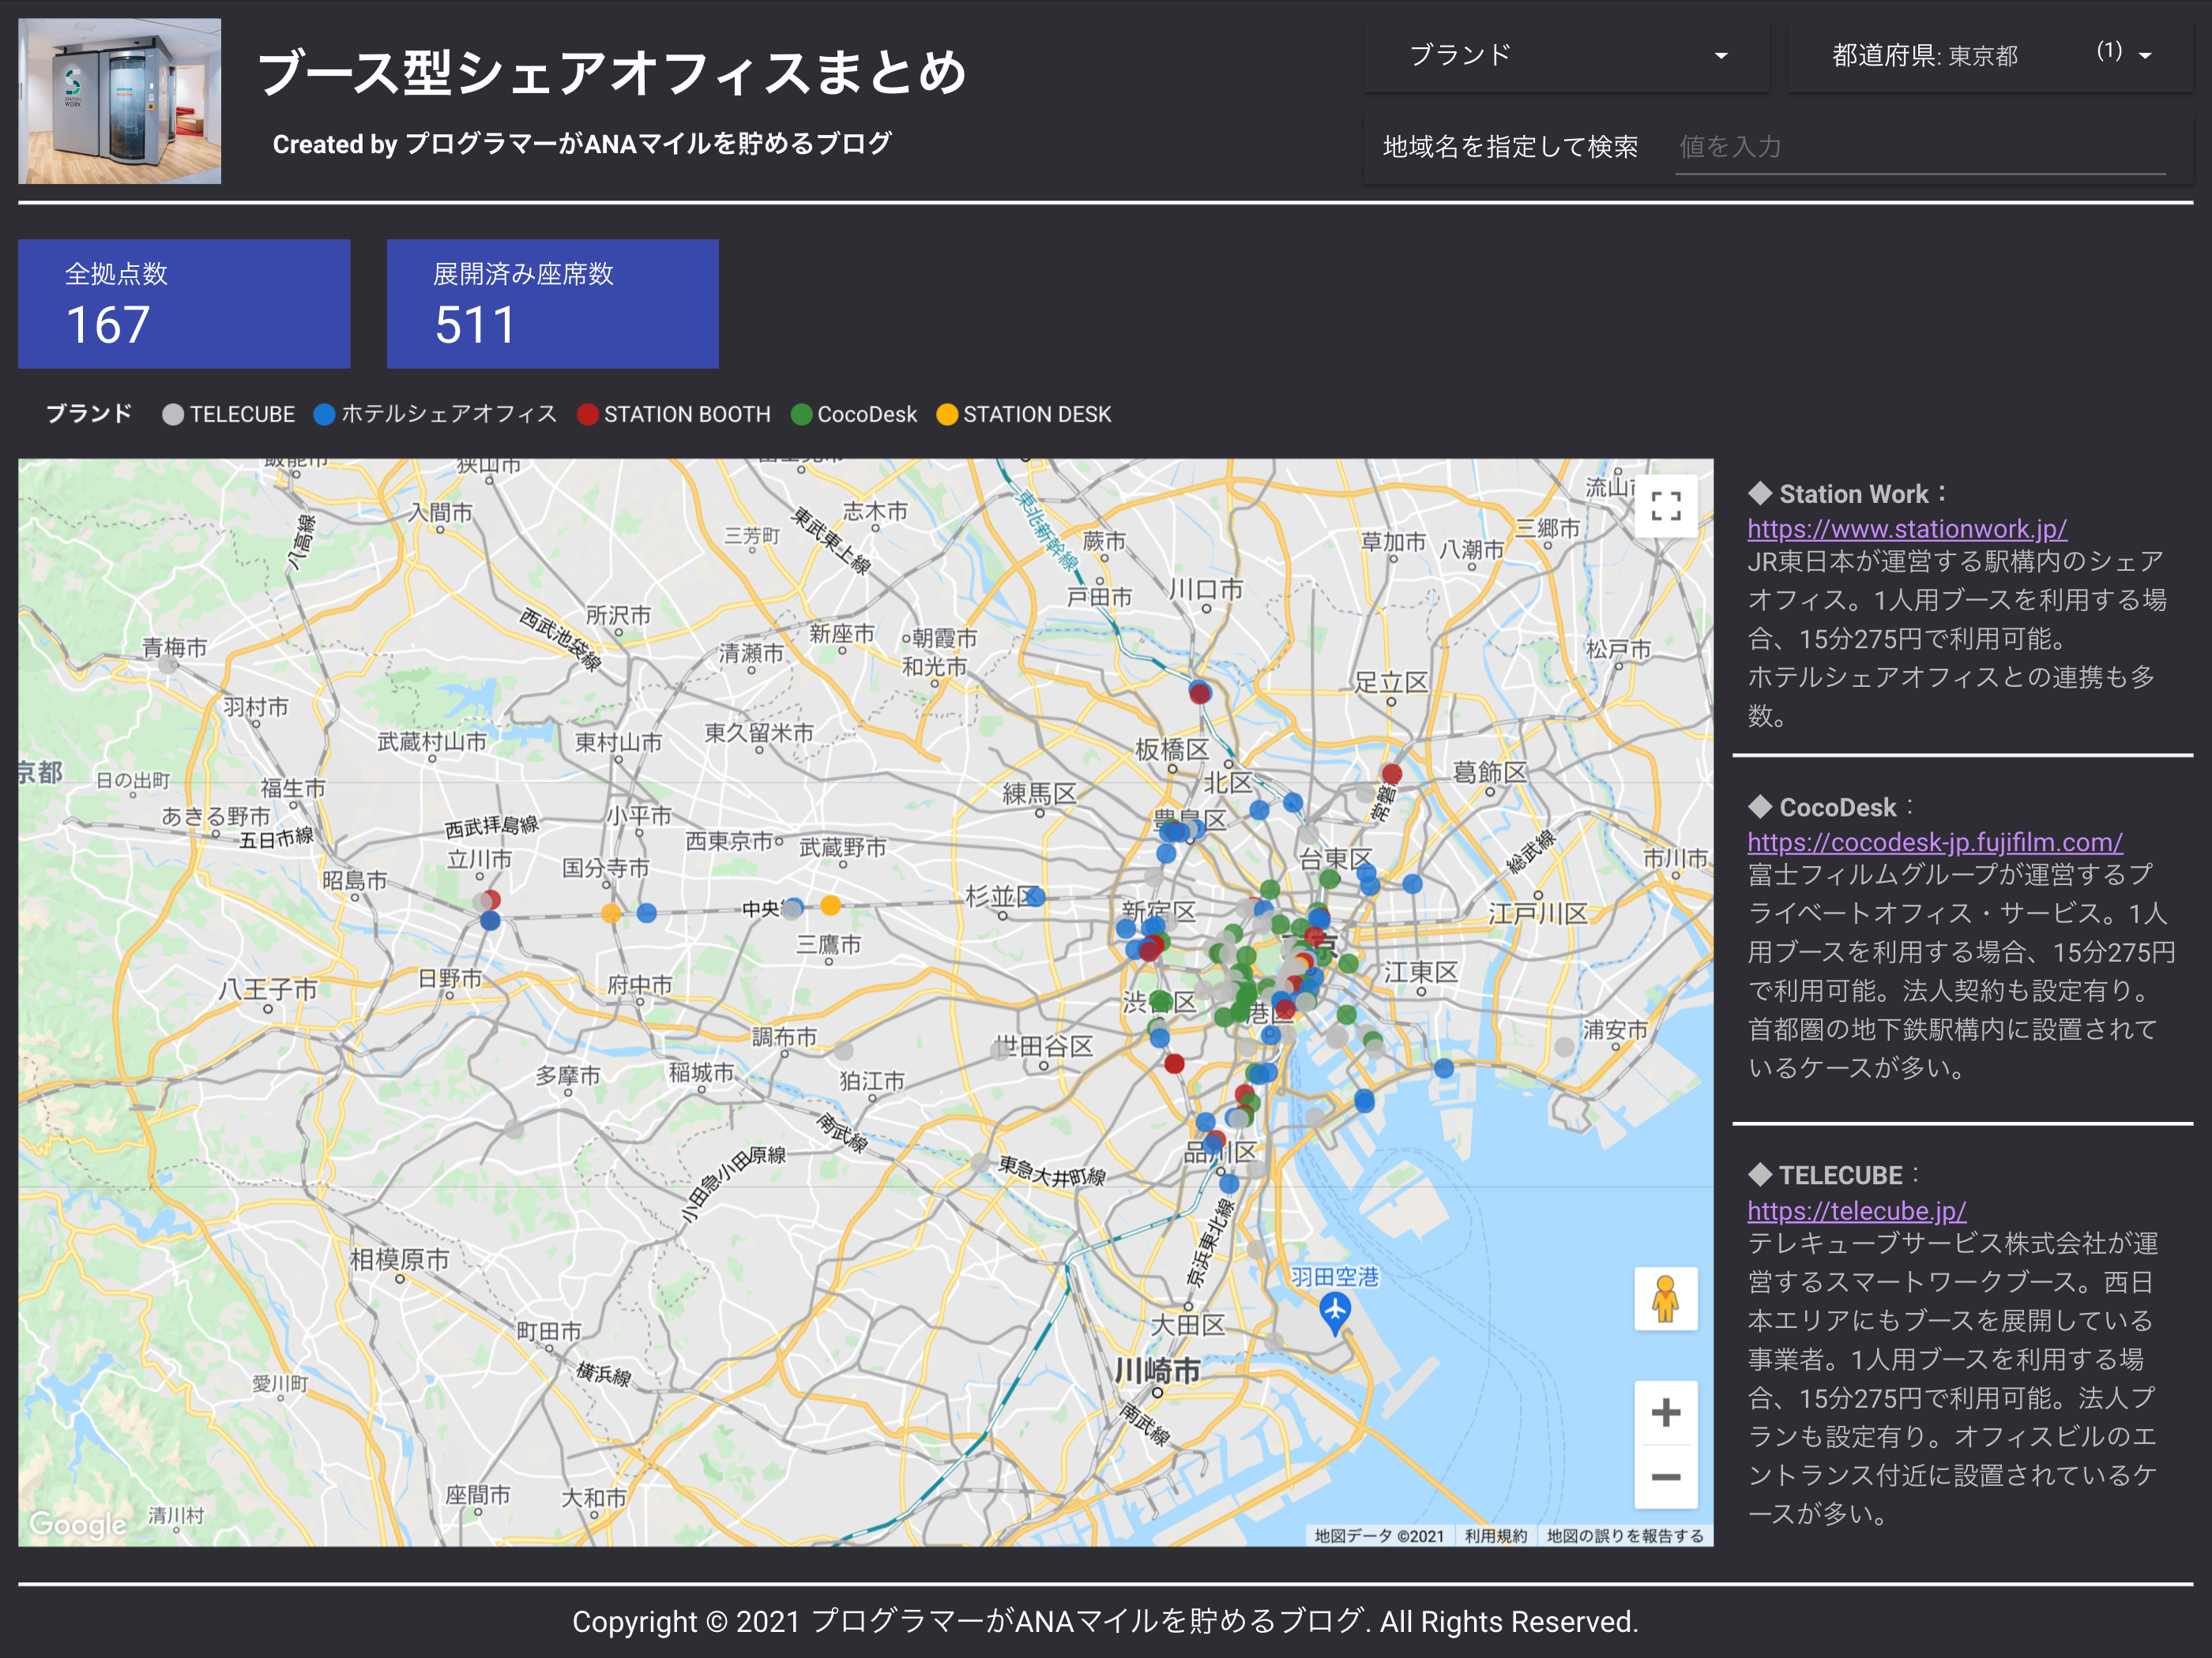Click 利用規約 on map footer
Viewport: 2212px width, 1658px height.
(1495, 1536)
